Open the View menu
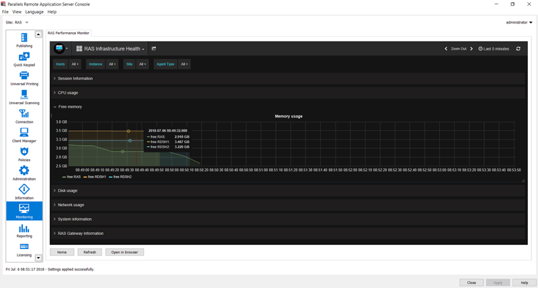 tap(17, 11)
